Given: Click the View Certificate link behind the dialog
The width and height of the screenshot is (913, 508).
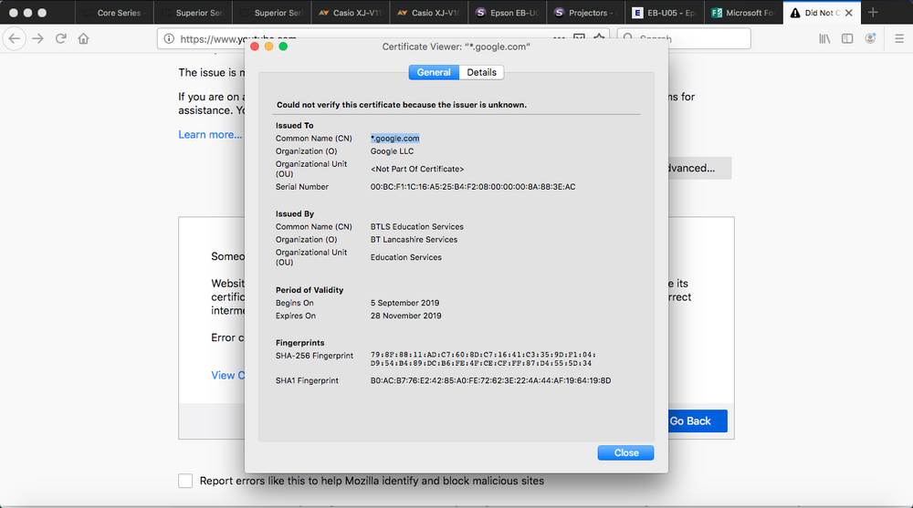Looking at the screenshot, I should [228, 376].
